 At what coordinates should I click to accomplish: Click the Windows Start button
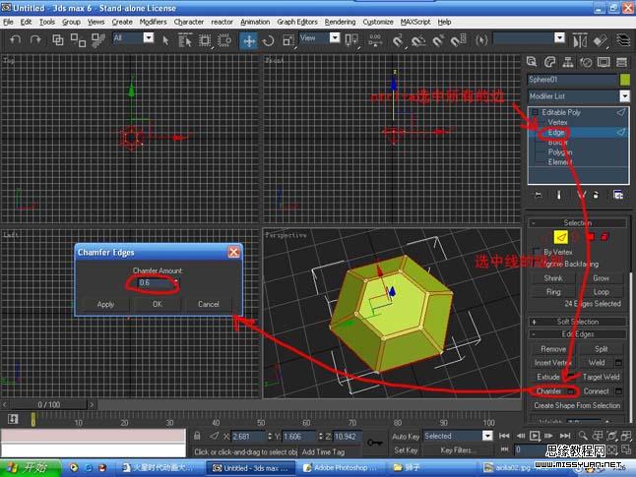[x=31, y=468]
